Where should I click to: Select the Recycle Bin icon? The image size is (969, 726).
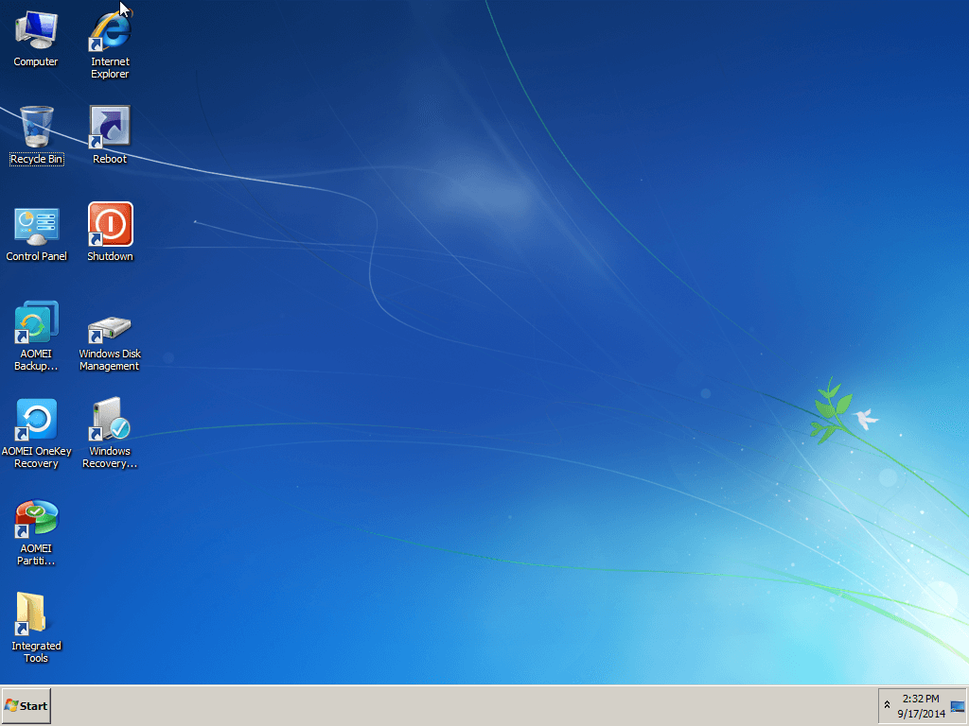pyautogui.click(x=37, y=134)
